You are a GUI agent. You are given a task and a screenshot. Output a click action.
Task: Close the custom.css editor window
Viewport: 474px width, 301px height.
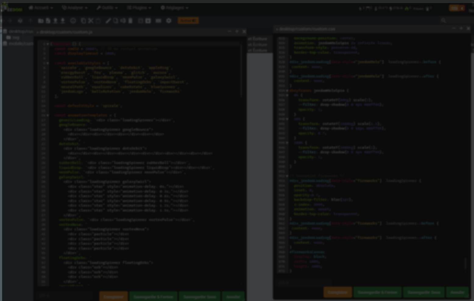[469, 28]
